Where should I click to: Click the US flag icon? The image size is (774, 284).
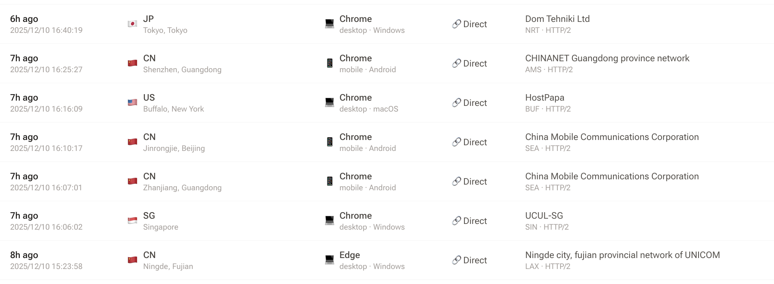pyautogui.click(x=132, y=103)
